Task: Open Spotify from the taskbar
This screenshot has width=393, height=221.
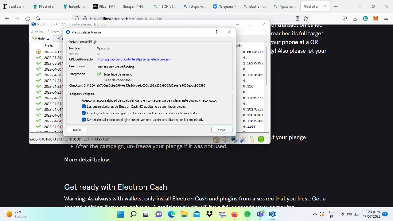Action: click(x=247, y=214)
